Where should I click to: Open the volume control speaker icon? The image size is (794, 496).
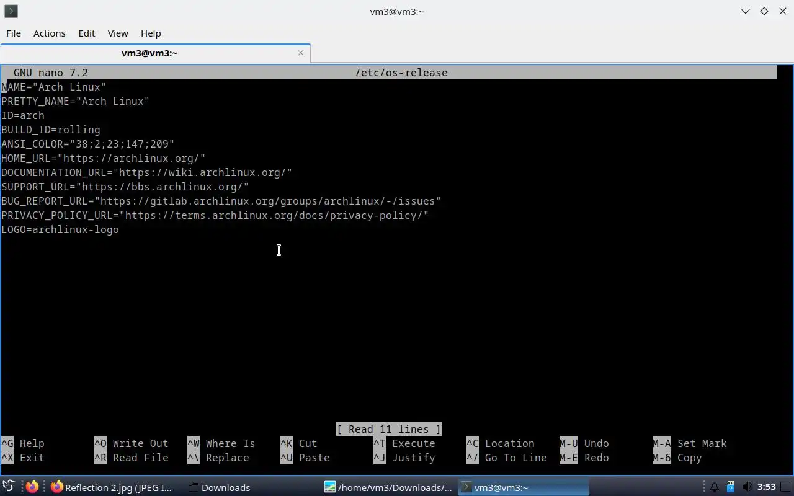(747, 487)
